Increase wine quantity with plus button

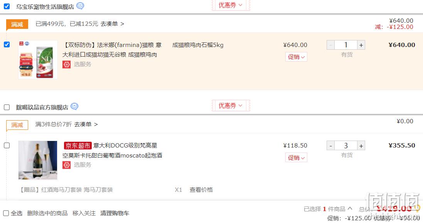(361, 146)
